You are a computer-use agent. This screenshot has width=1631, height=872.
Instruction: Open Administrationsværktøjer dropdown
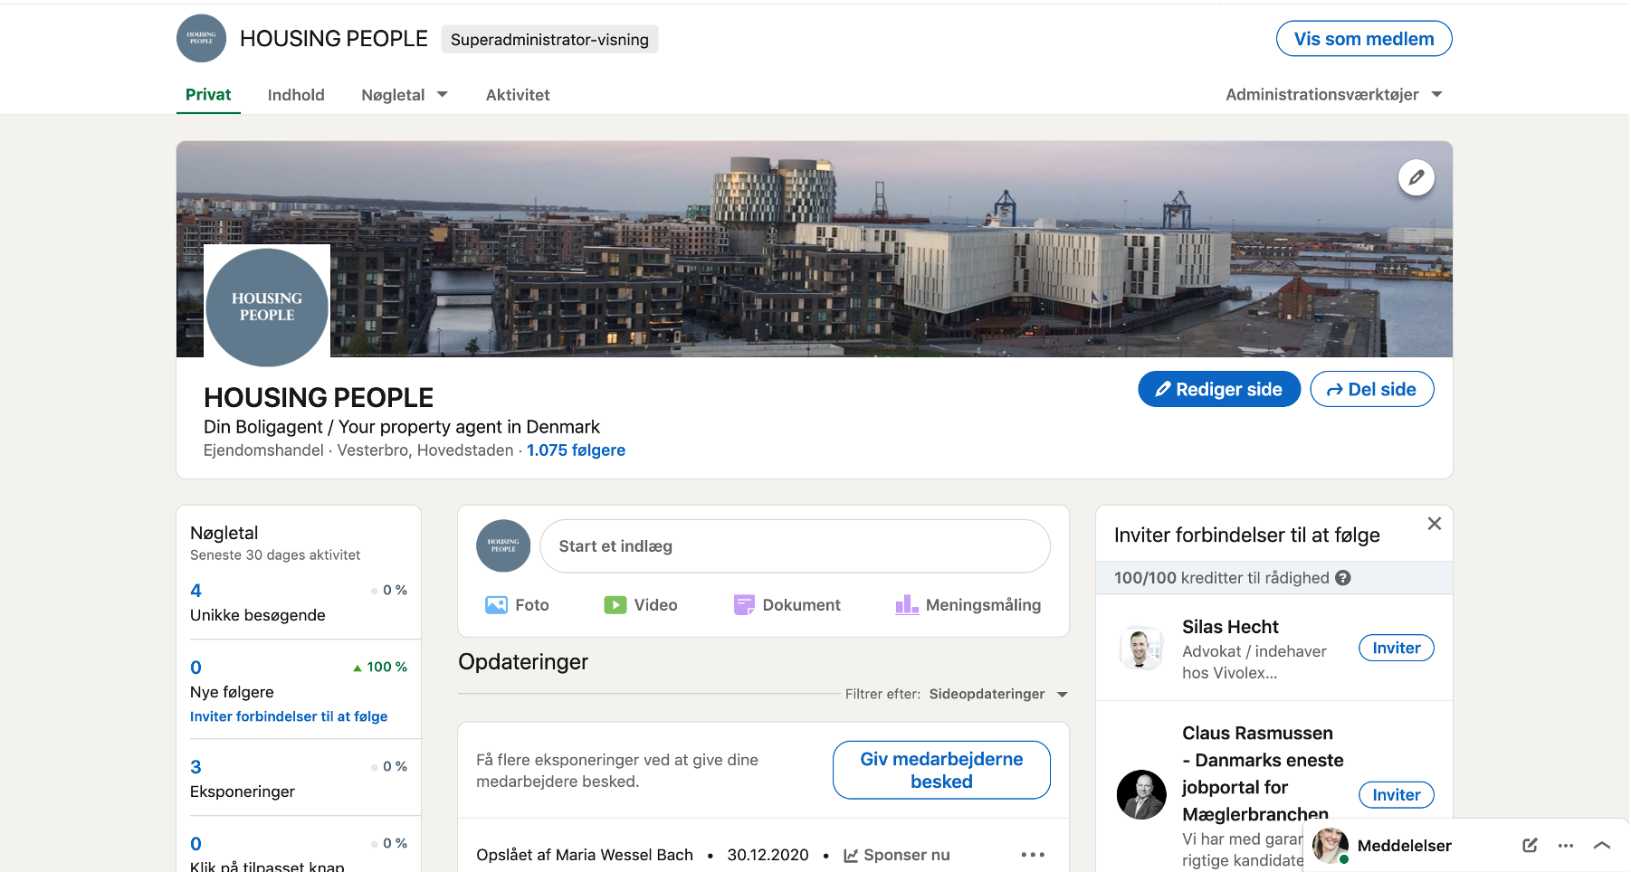coord(1333,95)
